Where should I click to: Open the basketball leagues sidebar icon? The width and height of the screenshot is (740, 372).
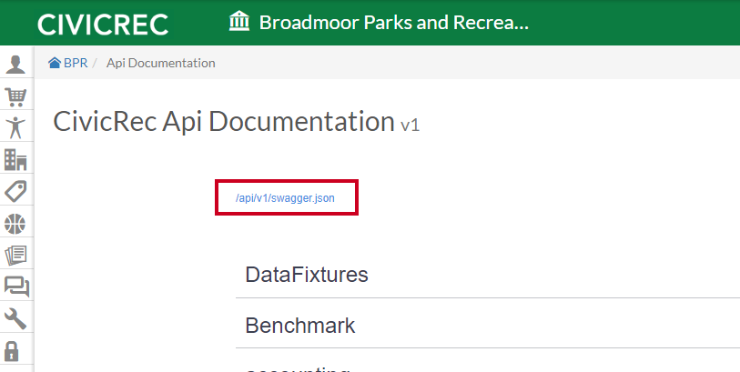click(x=15, y=224)
